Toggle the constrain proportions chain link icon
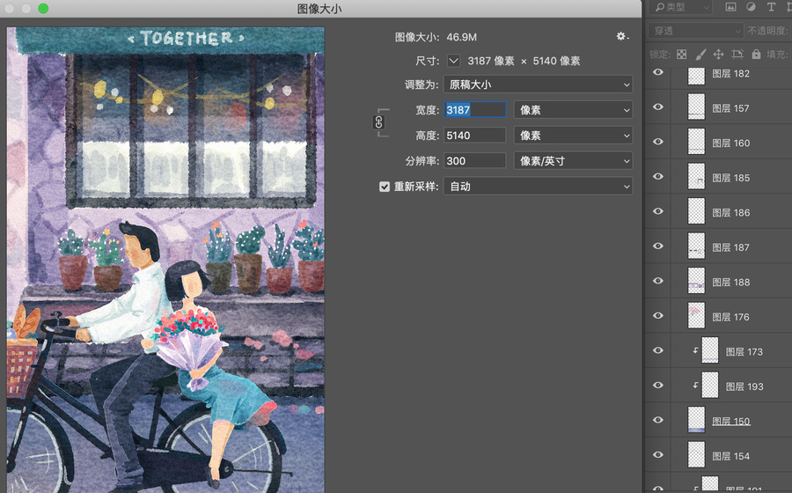This screenshot has width=792, height=493. 378,122
